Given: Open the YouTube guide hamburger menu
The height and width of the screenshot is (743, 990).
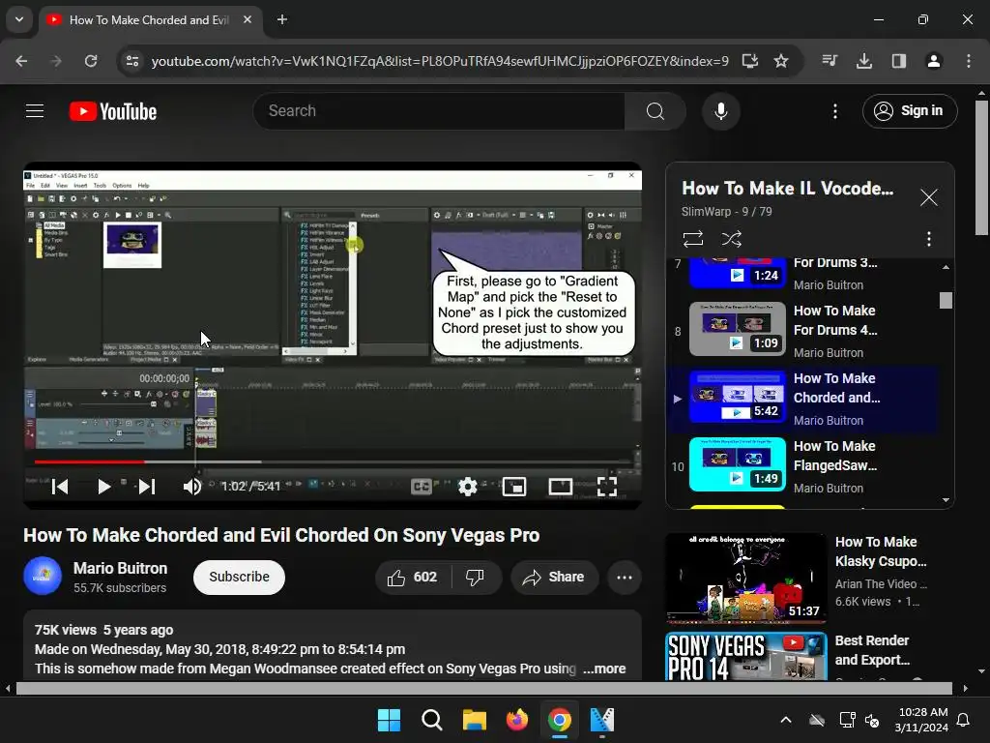Looking at the screenshot, I should pos(35,111).
